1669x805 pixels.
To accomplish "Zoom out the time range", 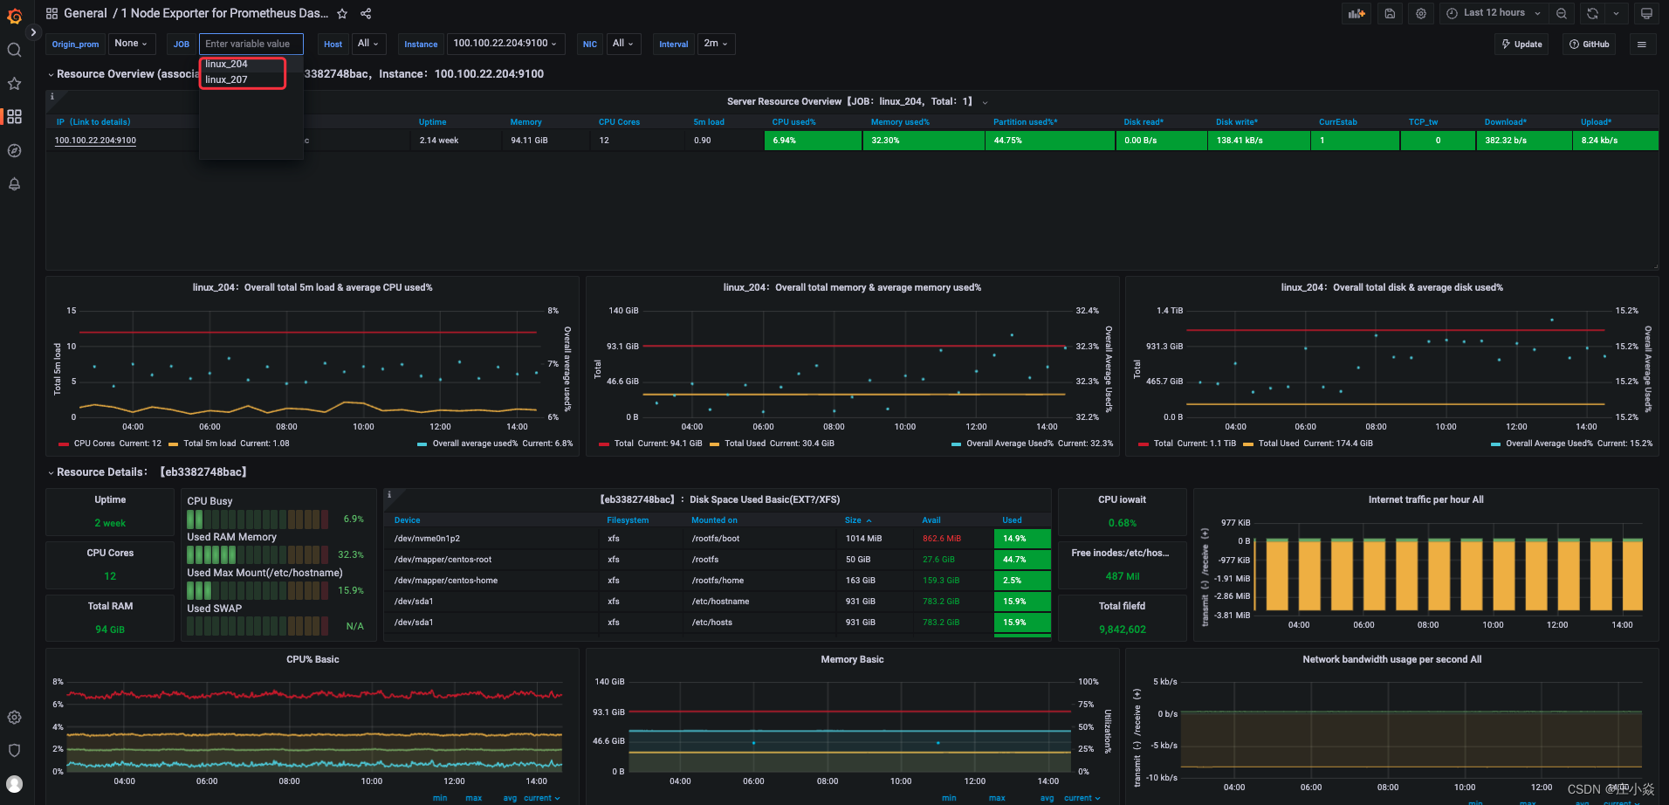I will click(1562, 13).
